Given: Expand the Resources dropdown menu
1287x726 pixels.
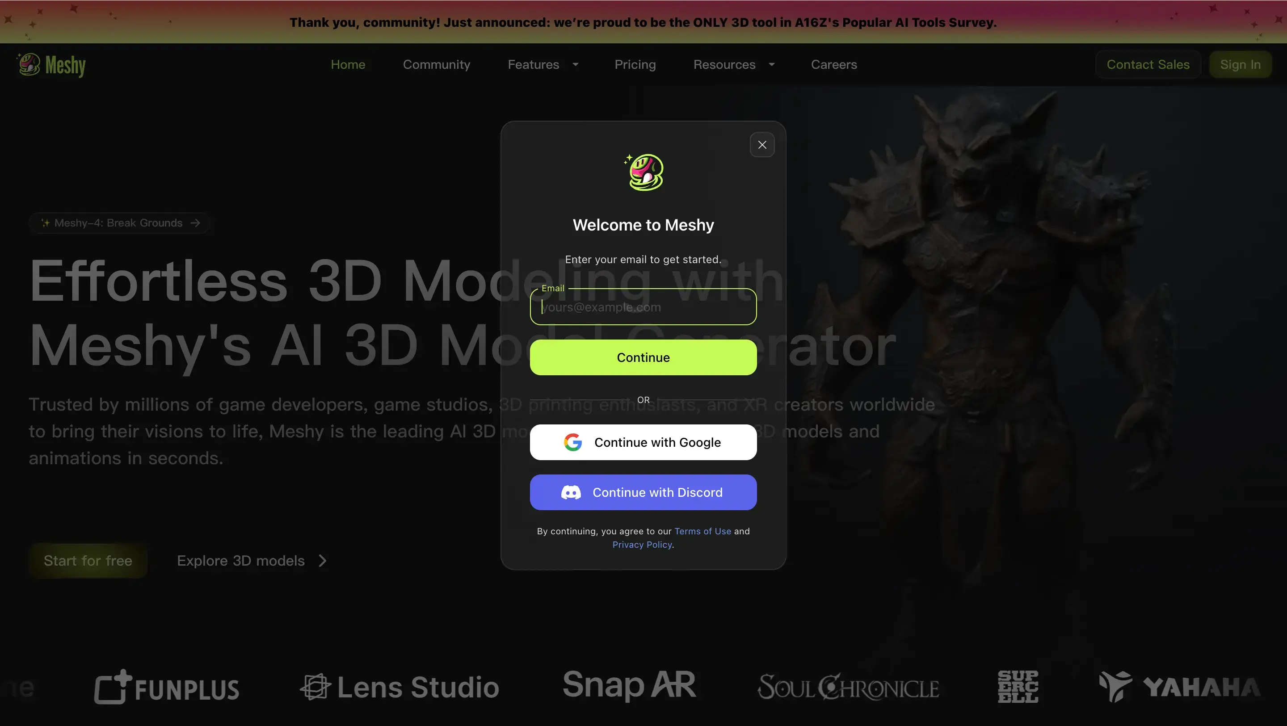Looking at the screenshot, I should [x=733, y=64].
